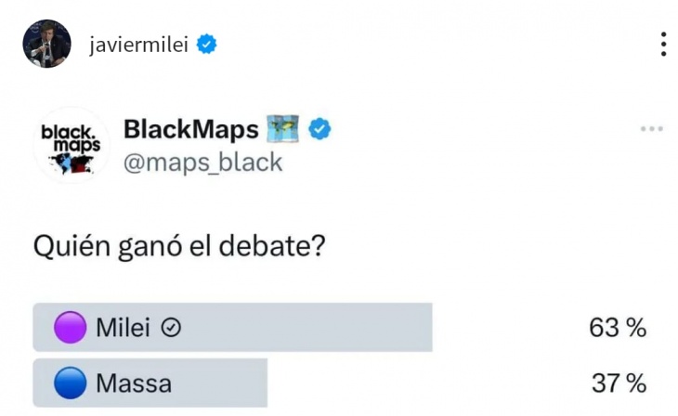Open the vertical three-dot post options menu
The width and height of the screenshot is (678, 416).
coord(663,45)
